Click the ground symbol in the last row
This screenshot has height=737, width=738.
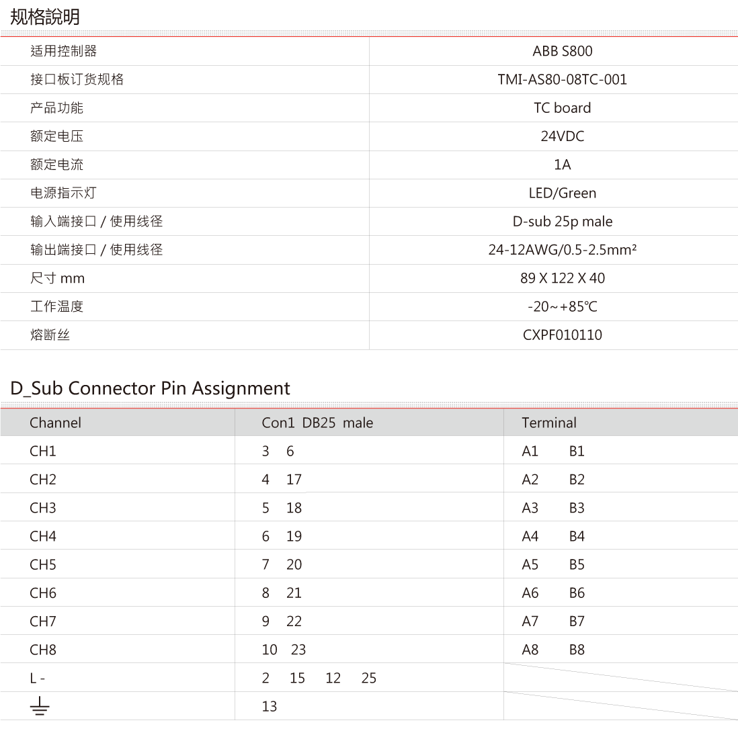tap(40, 706)
